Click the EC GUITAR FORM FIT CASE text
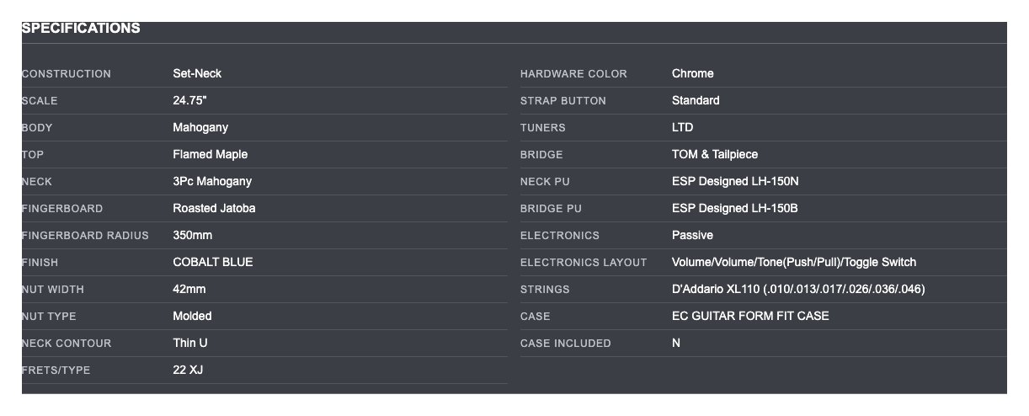 coord(750,317)
